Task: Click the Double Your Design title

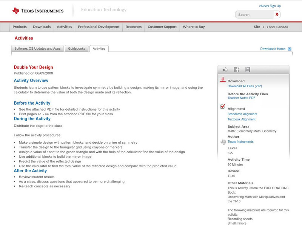Action: [33, 67]
